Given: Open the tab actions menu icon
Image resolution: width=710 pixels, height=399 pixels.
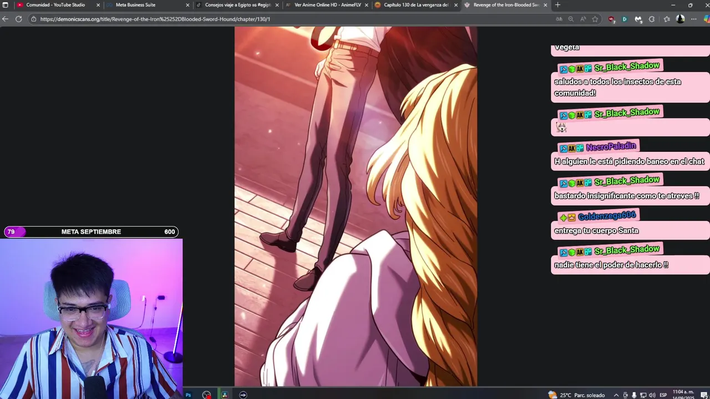Looking at the screenshot, I should pos(6,5).
